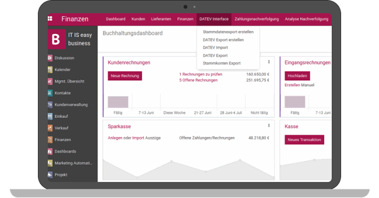
Task: Open the 5 Offene Rechnungen link
Action: click(x=198, y=80)
